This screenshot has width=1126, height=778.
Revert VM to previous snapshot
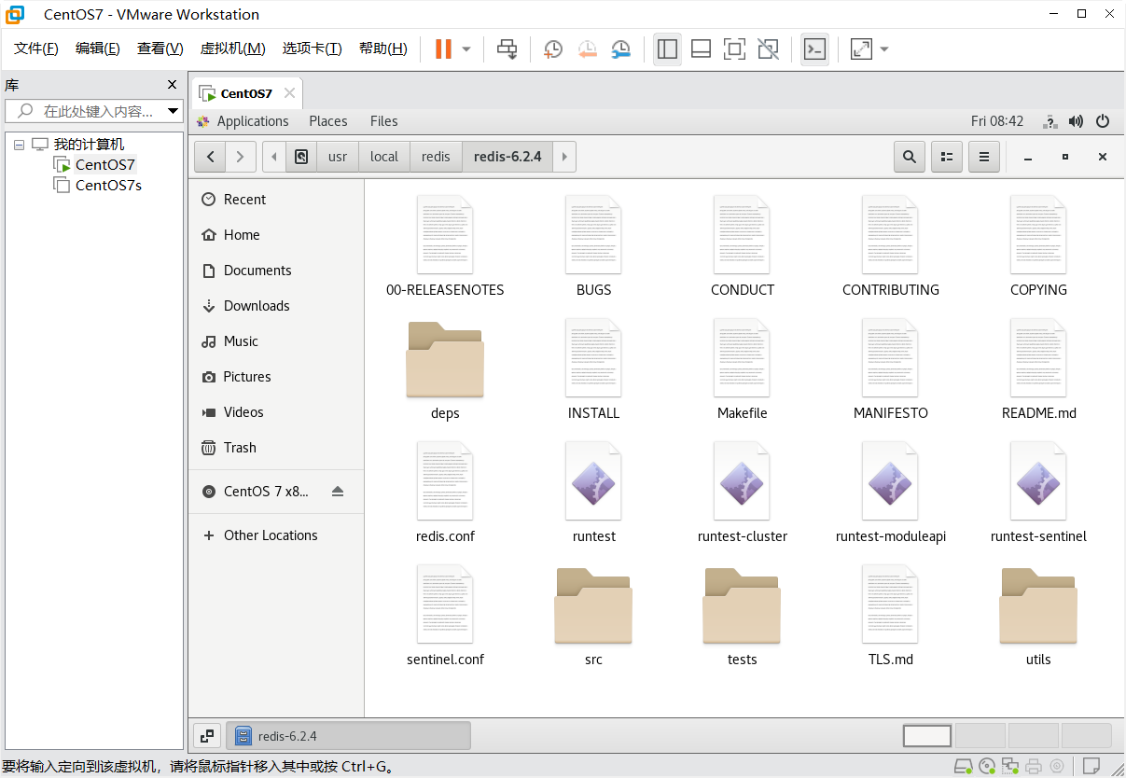tap(587, 49)
